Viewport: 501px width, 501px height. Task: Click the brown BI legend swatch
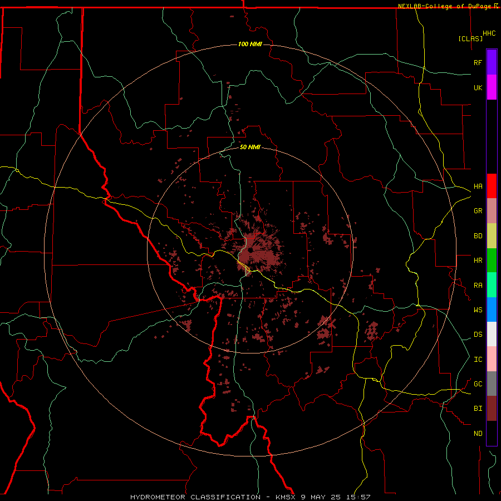pyautogui.click(x=492, y=409)
